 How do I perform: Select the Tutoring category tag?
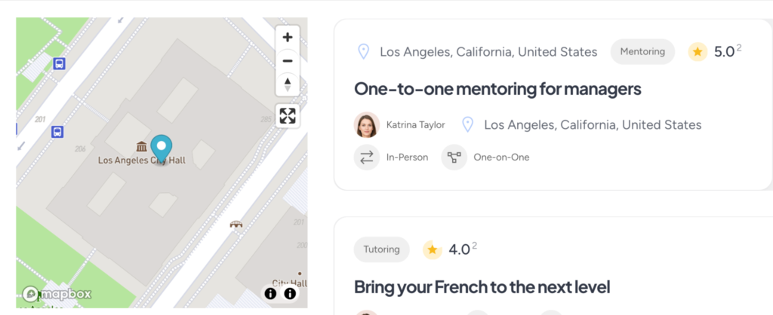[381, 249]
